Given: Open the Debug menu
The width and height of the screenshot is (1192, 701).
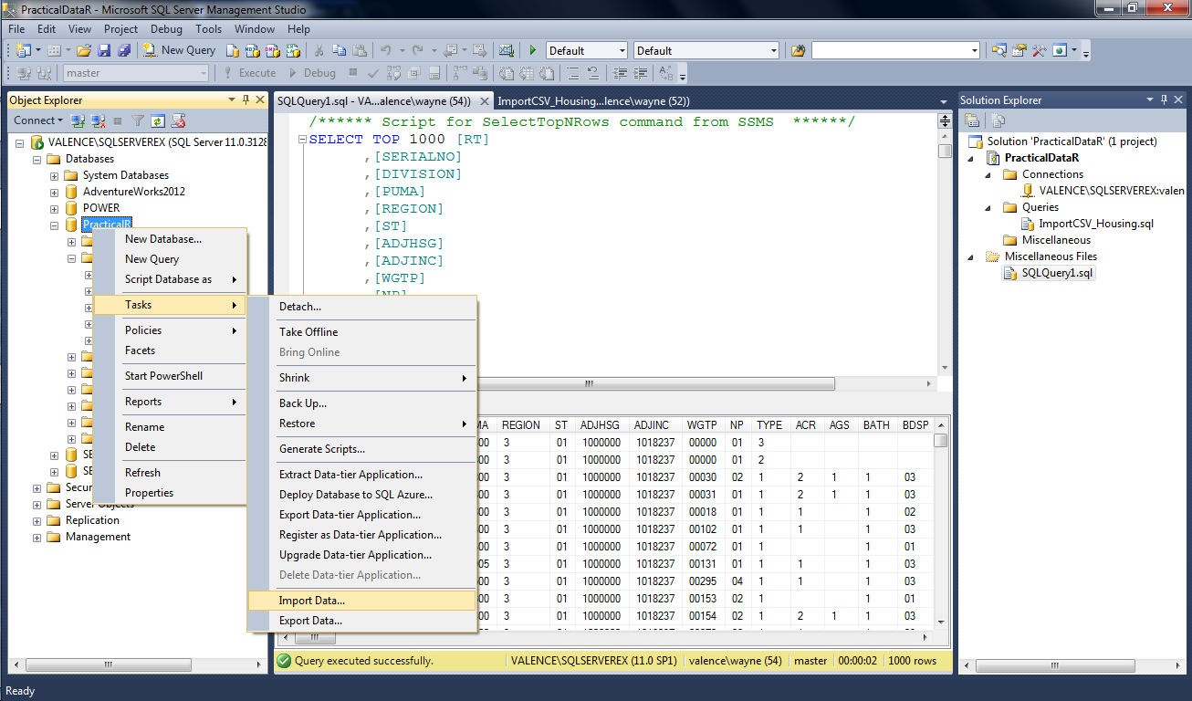Looking at the screenshot, I should tap(166, 29).
